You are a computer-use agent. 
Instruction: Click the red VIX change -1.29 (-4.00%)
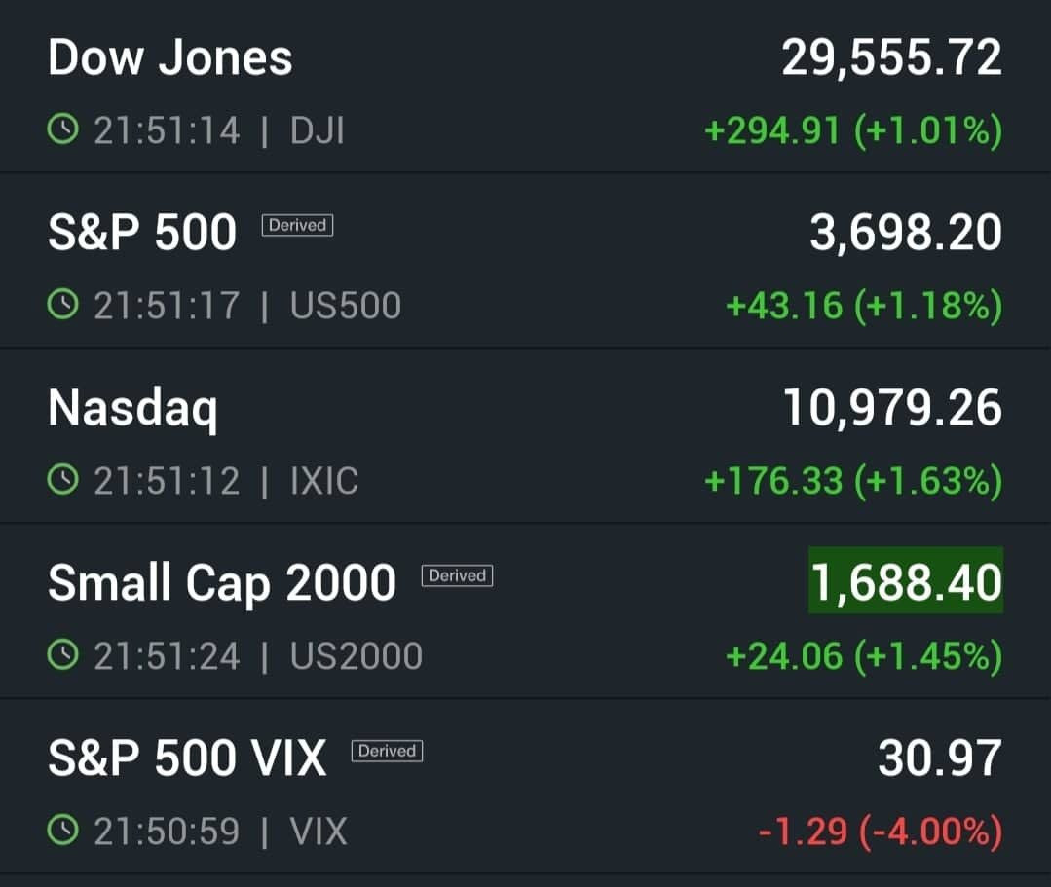[881, 832]
